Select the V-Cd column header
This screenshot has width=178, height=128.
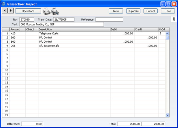[164, 30]
